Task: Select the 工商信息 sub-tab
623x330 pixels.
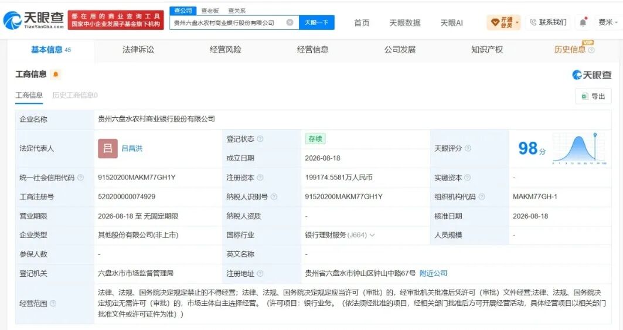Action: coord(29,96)
